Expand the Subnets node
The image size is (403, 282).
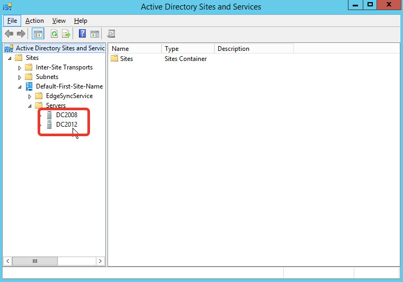pos(20,77)
